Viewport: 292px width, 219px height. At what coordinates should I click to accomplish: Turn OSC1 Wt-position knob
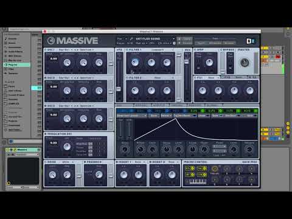click(x=68, y=63)
